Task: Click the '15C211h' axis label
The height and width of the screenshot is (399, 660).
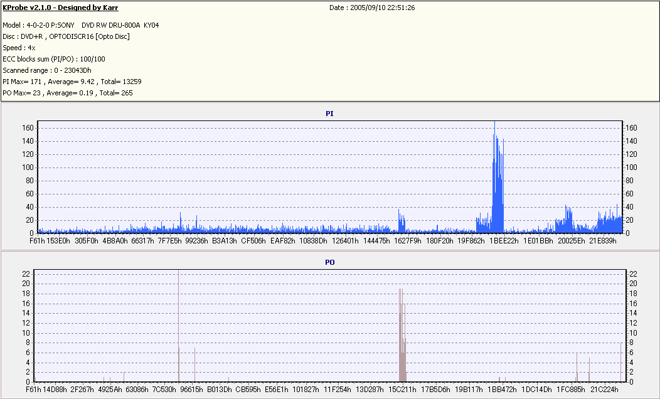Action: [402, 390]
